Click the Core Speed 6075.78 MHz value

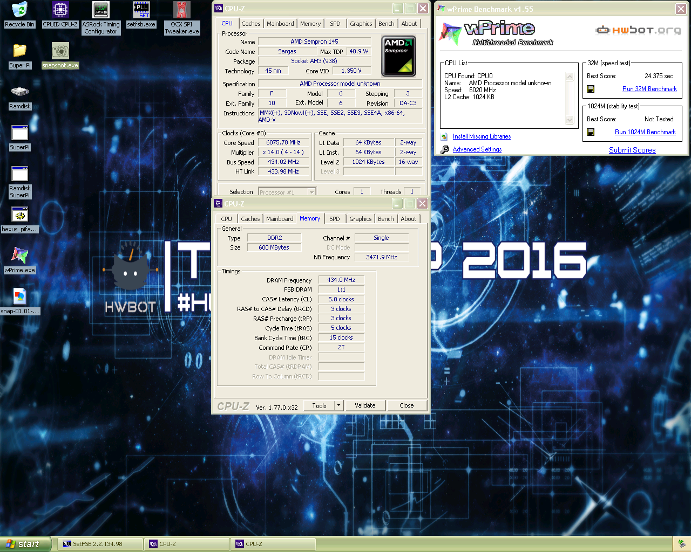(283, 143)
